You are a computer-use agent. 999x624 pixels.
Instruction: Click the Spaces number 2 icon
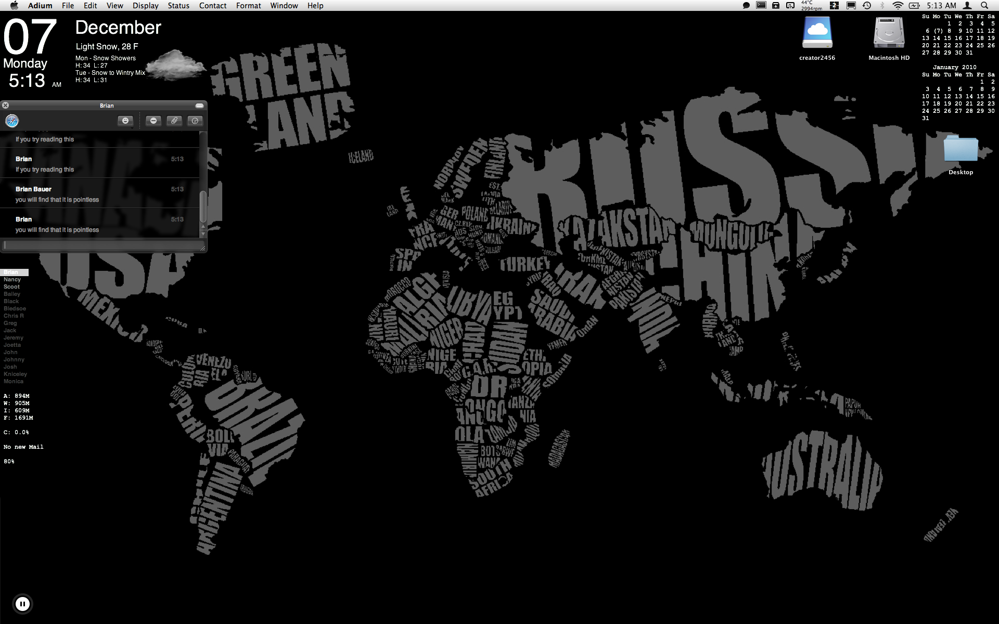click(834, 5)
